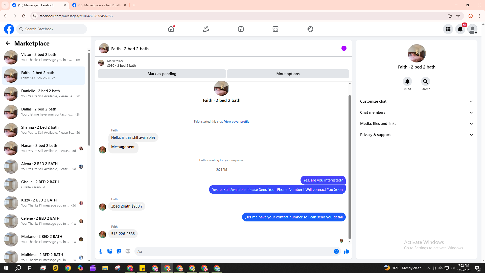The width and height of the screenshot is (485, 273).
Task: Click More options button
Action: tap(288, 74)
